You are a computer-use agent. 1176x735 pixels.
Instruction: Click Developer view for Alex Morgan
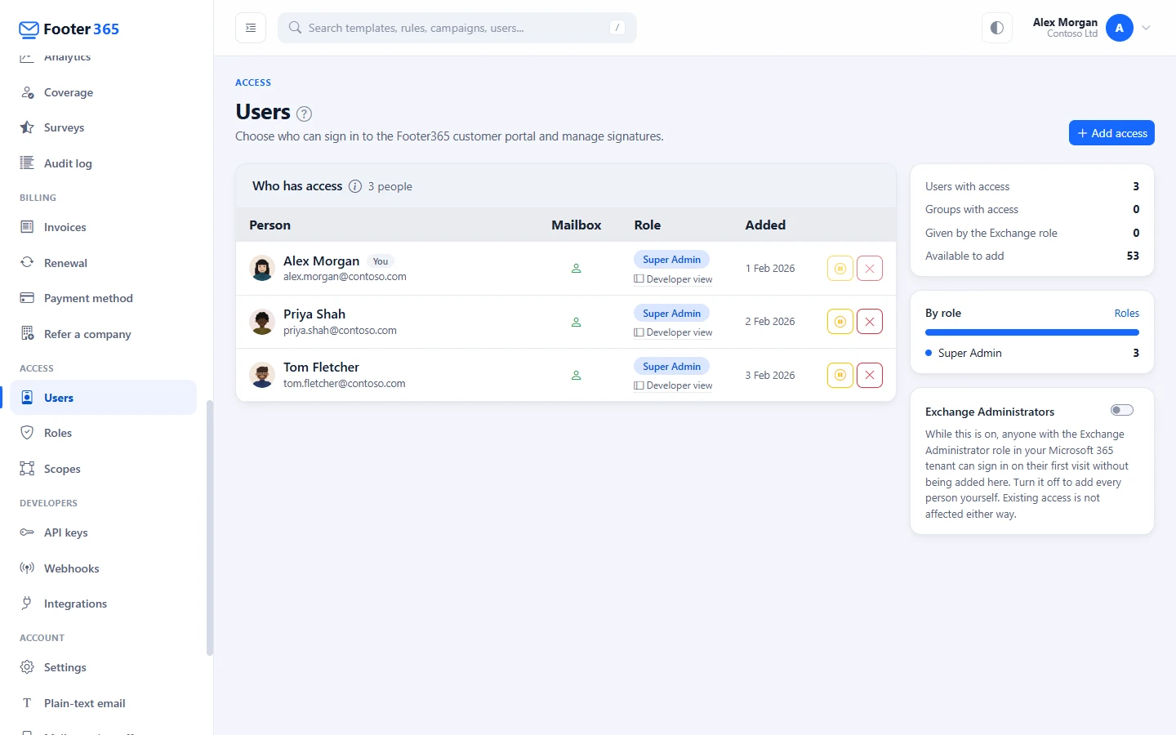(x=673, y=279)
